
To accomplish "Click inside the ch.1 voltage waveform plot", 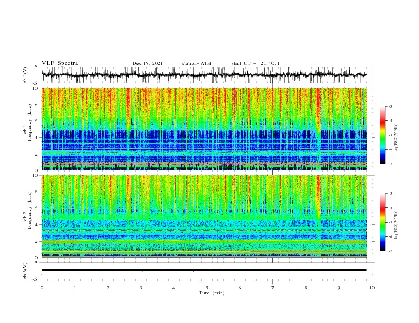I will 207,75.
